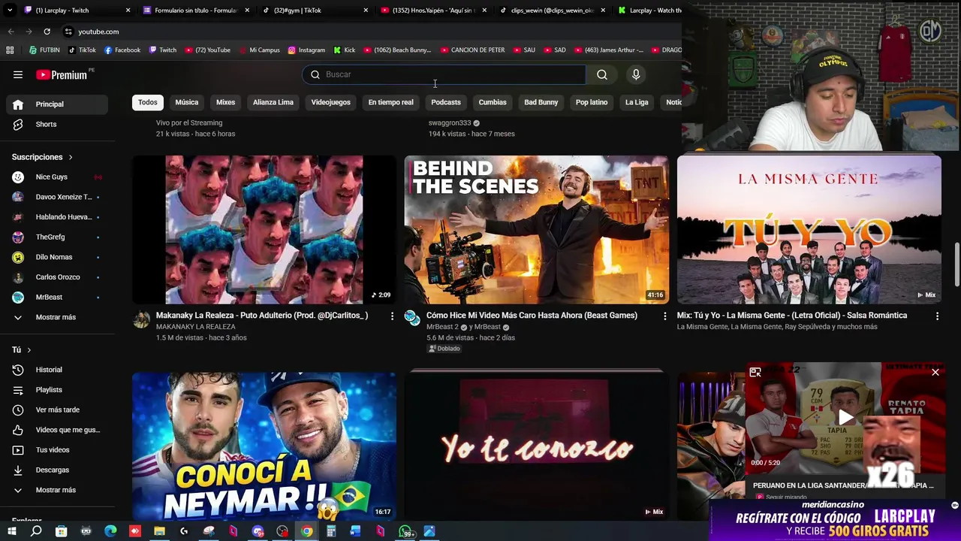Click the search magnifier button
961x541 pixels.
[602, 74]
